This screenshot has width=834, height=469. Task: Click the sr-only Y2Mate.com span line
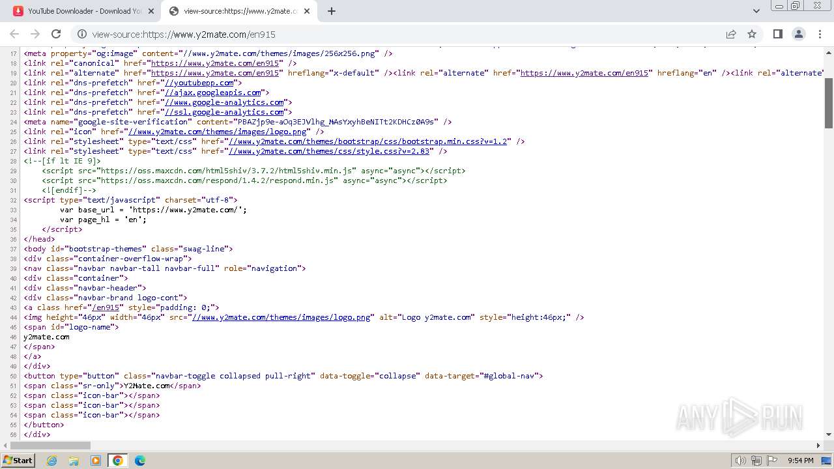112,386
